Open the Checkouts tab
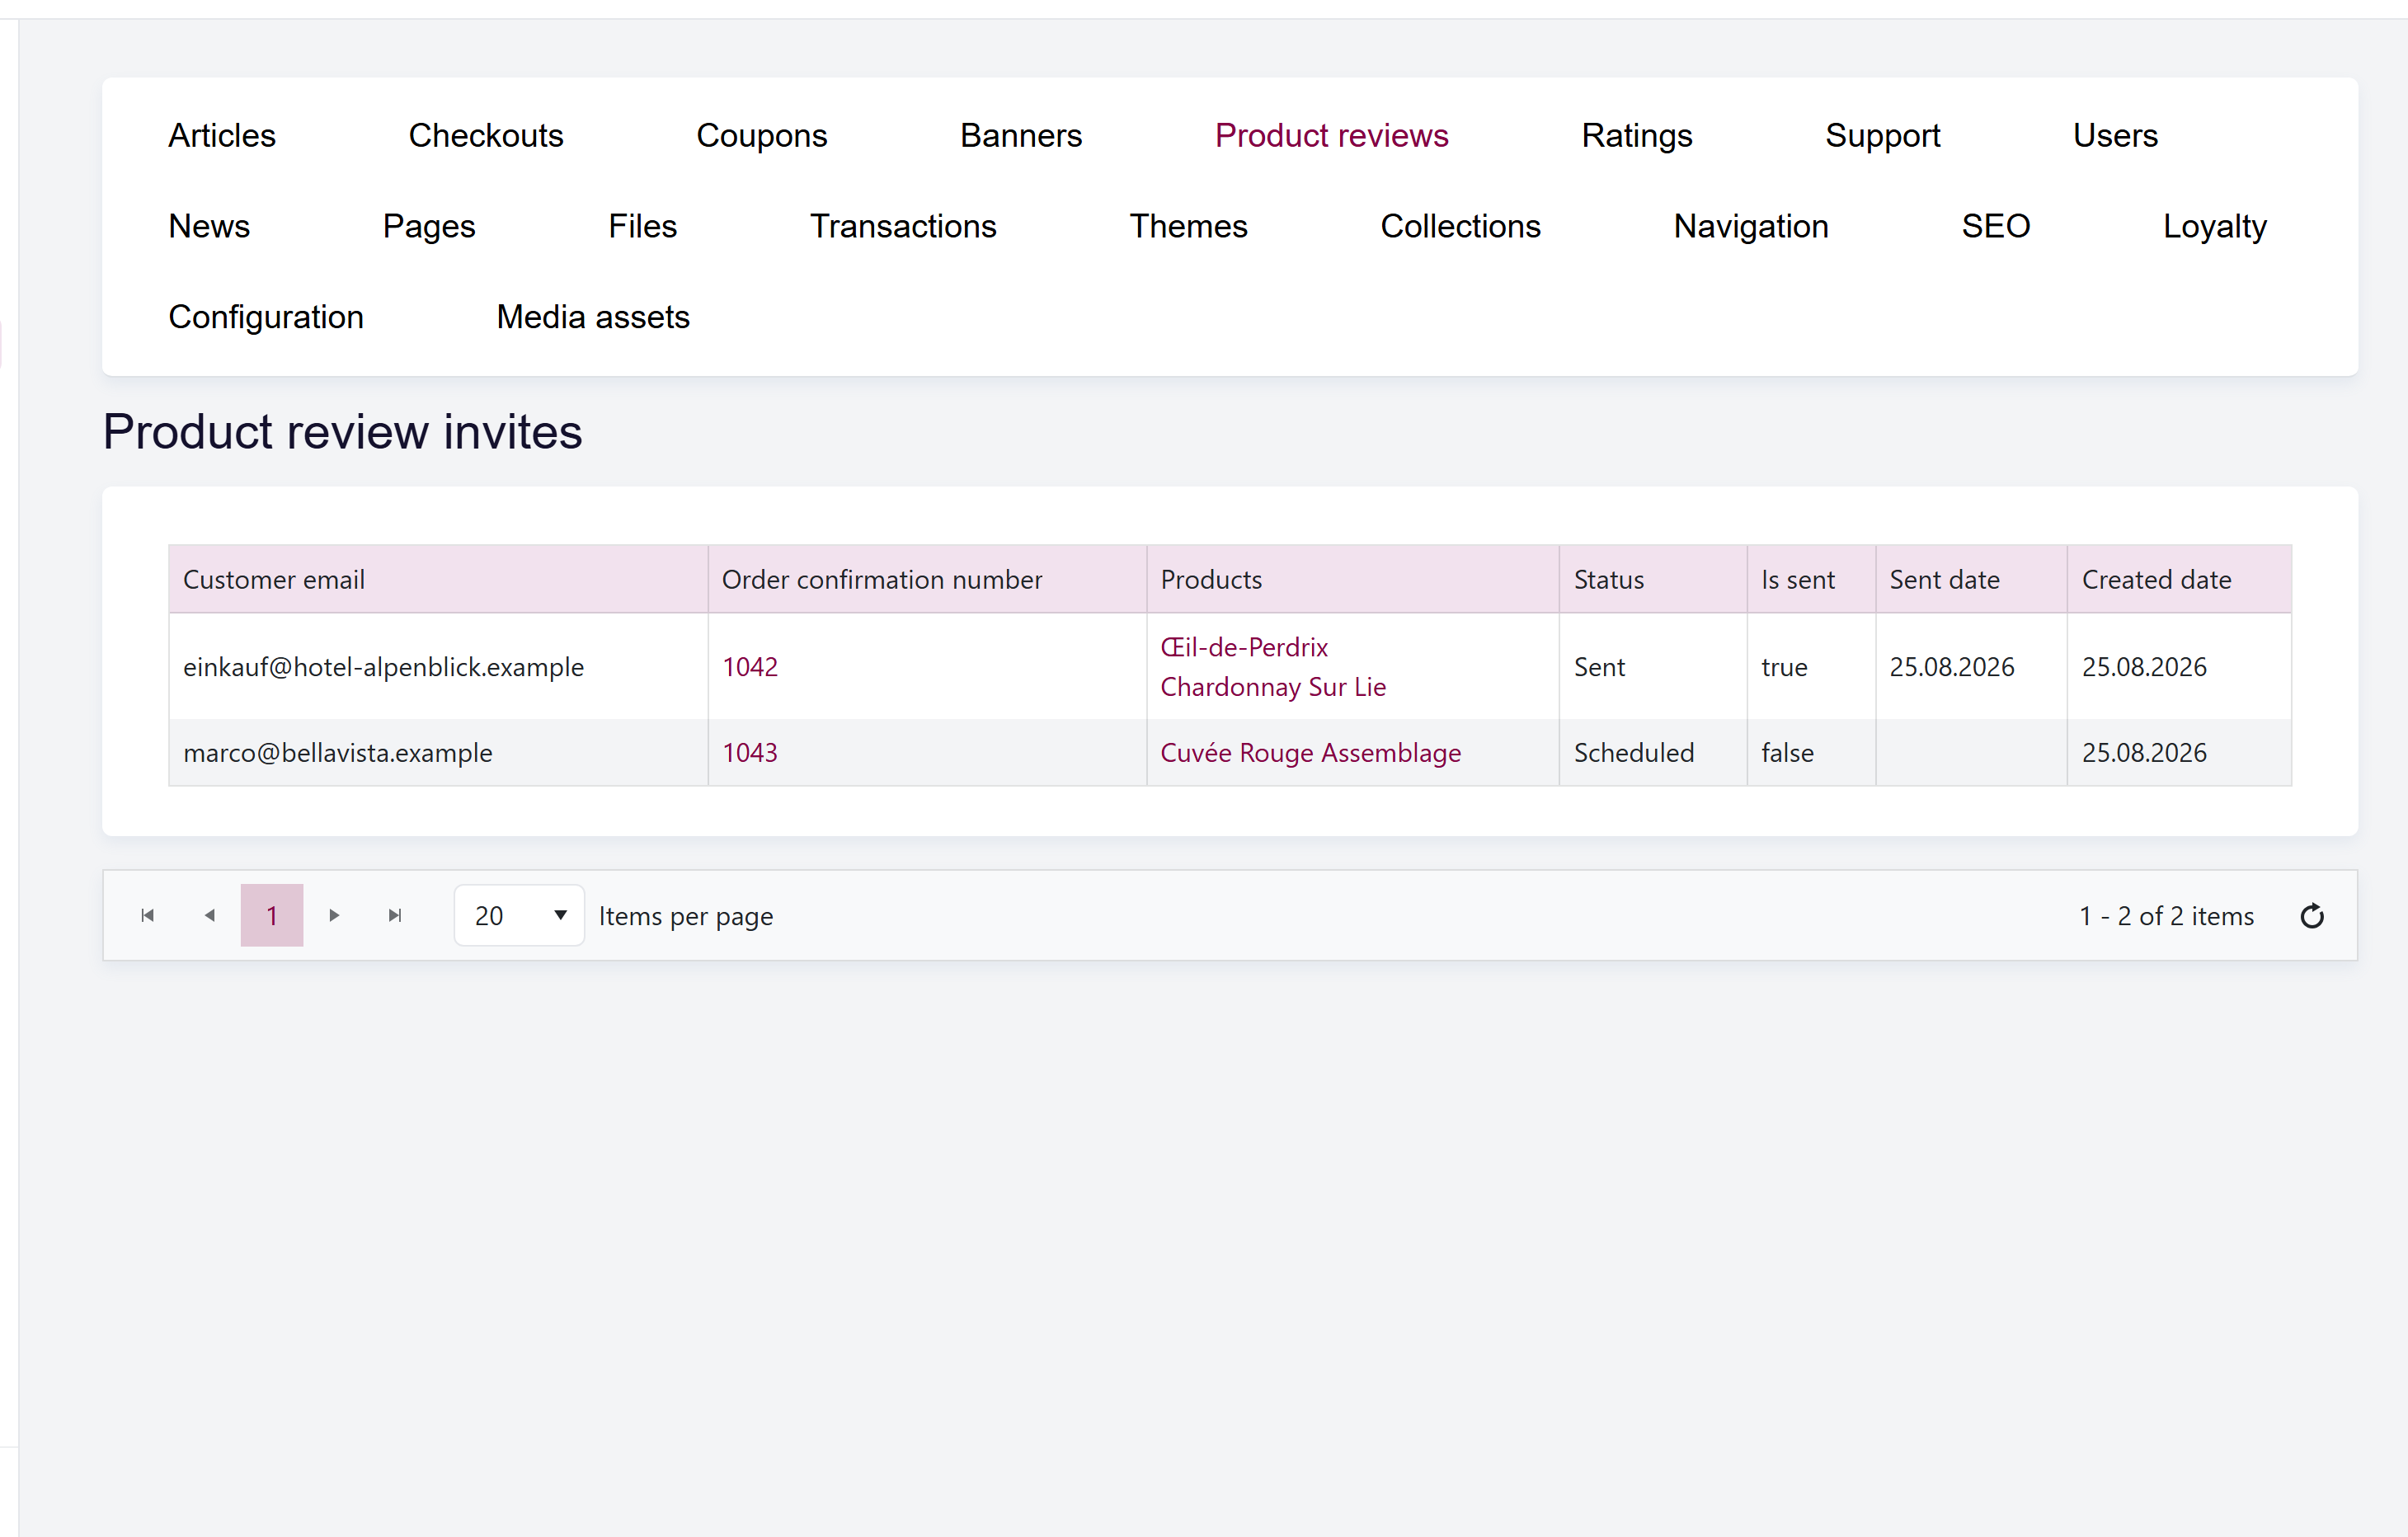Viewport: 2408px width, 1537px height. click(486, 135)
